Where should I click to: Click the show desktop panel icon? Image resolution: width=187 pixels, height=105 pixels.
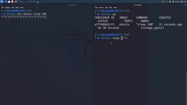click(x=6, y=2)
